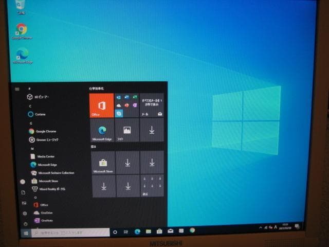Click download tile beside Photos tile
Image resolution: width=329 pixels, height=247 pixels.
point(152,130)
